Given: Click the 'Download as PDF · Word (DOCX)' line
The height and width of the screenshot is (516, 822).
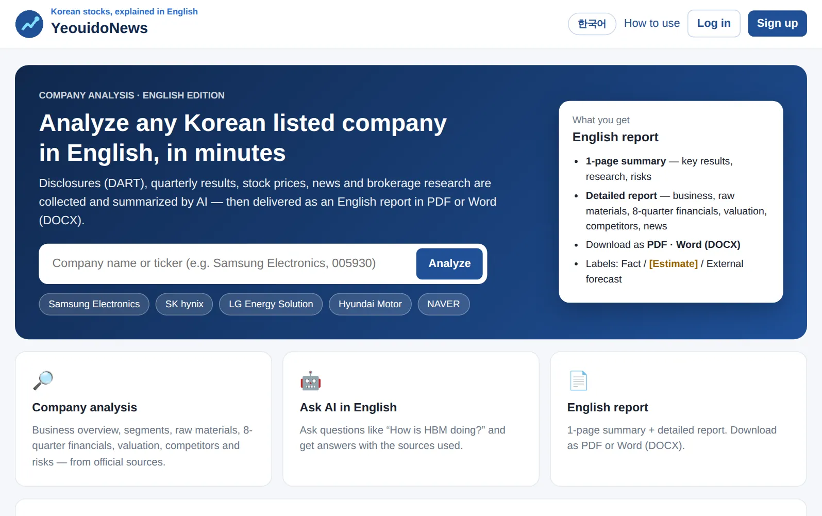Looking at the screenshot, I should [x=663, y=245].
